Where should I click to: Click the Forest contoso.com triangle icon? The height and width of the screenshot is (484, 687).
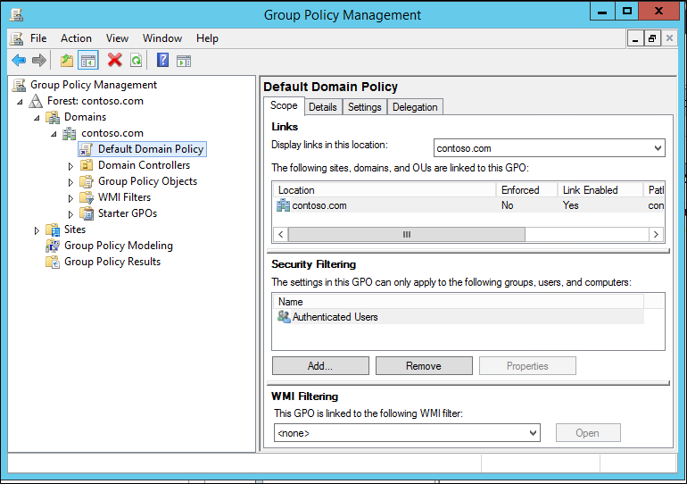(x=36, y=101)
